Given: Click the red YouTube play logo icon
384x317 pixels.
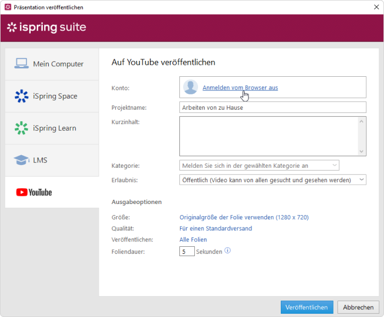Looking at the screenshot, I should coord(22,192).
